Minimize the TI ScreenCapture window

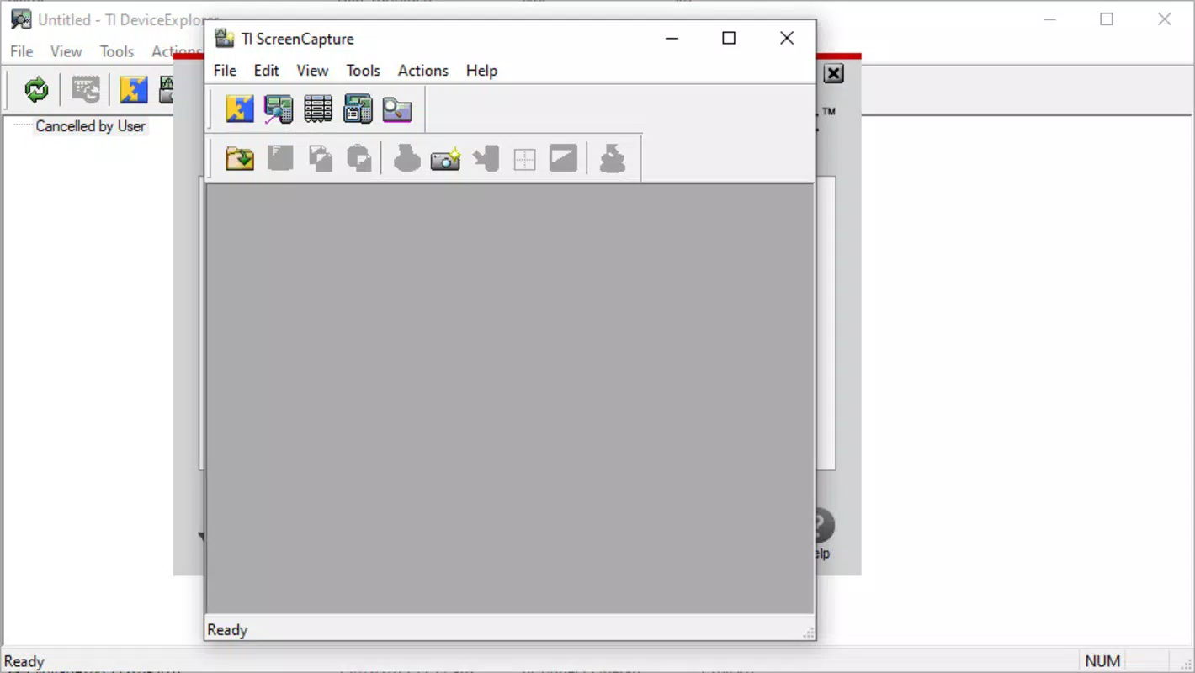coord(672,38)
